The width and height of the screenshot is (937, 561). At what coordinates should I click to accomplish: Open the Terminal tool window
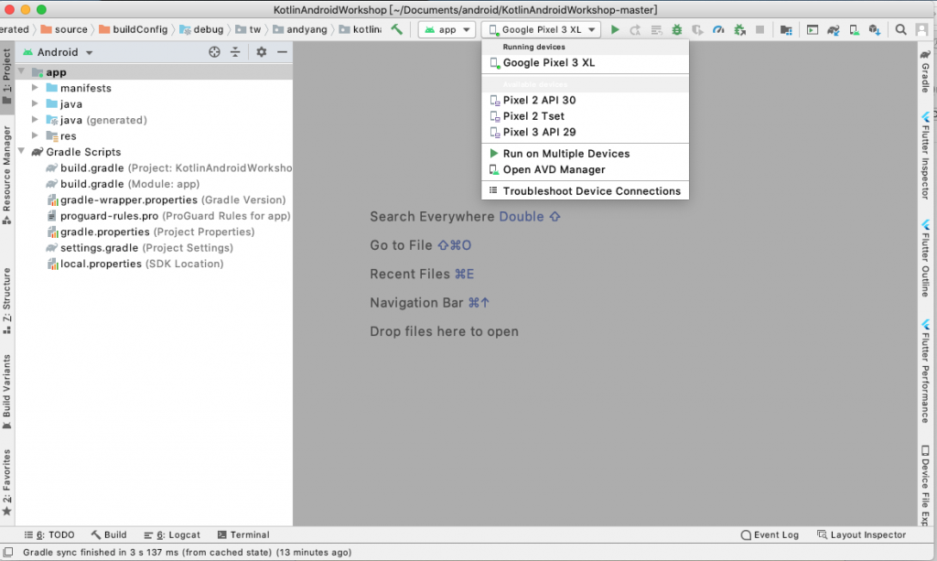(x=243, y=534)
